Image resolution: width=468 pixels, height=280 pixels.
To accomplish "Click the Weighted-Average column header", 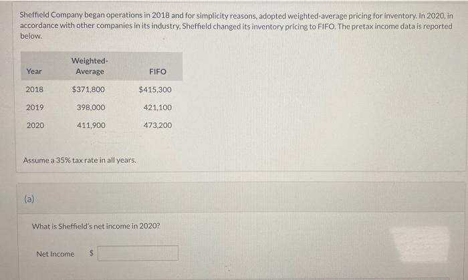I will 90,66.
